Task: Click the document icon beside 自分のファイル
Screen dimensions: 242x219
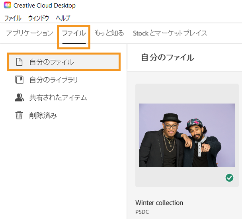Action: (x=19, y=62)
